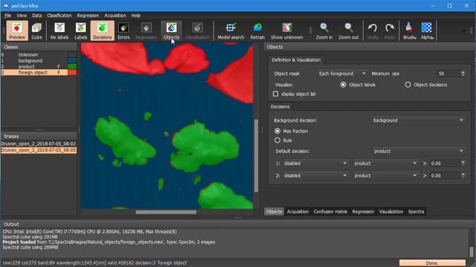Expand the toolbar overflow arrow
The width and height of the screenshot is (476, 267).
pos(463,30)
